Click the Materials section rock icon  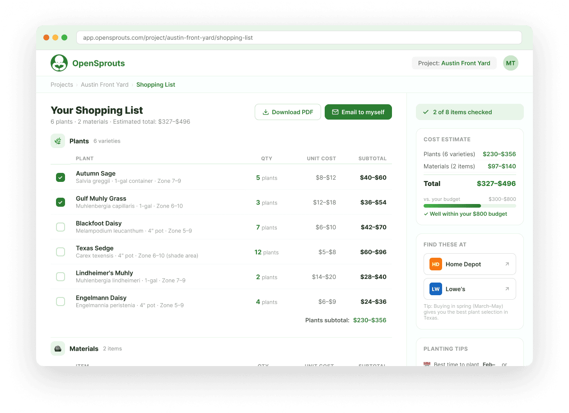58,348
